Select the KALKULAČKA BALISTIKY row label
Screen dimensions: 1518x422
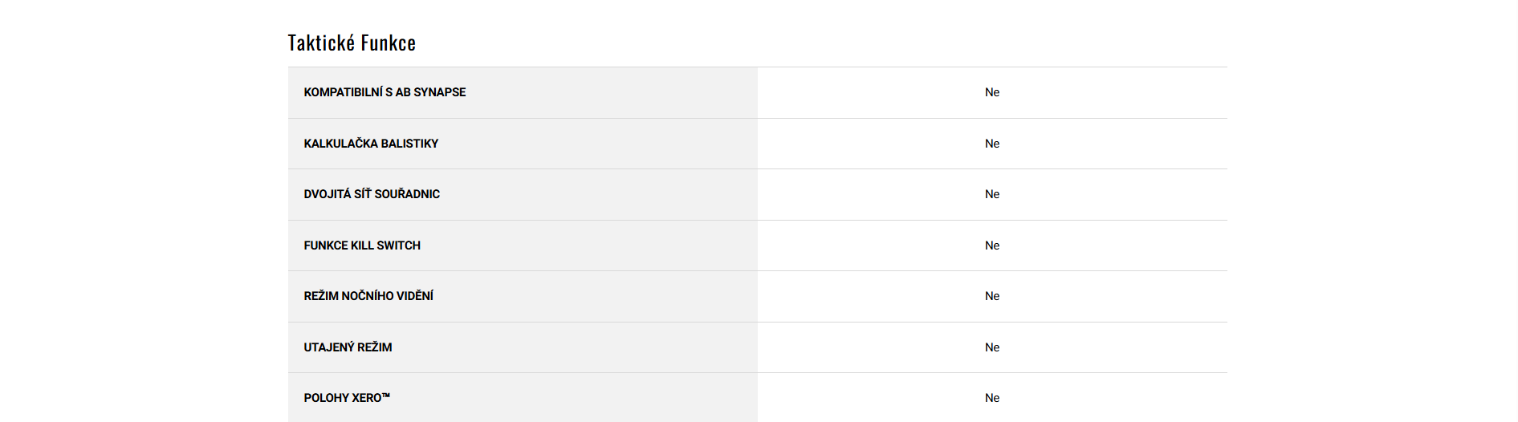click(x=371, y=144)
